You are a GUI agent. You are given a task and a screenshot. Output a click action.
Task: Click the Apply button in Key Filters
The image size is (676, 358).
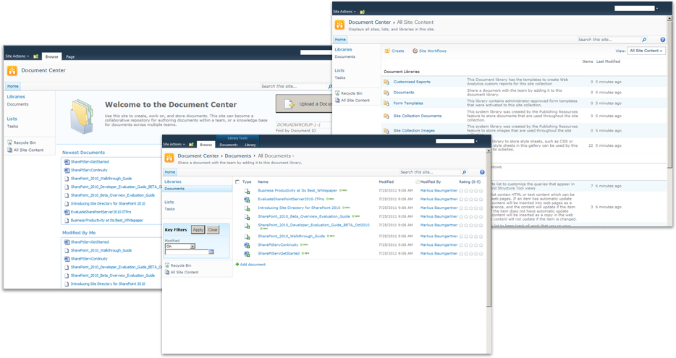198,230
